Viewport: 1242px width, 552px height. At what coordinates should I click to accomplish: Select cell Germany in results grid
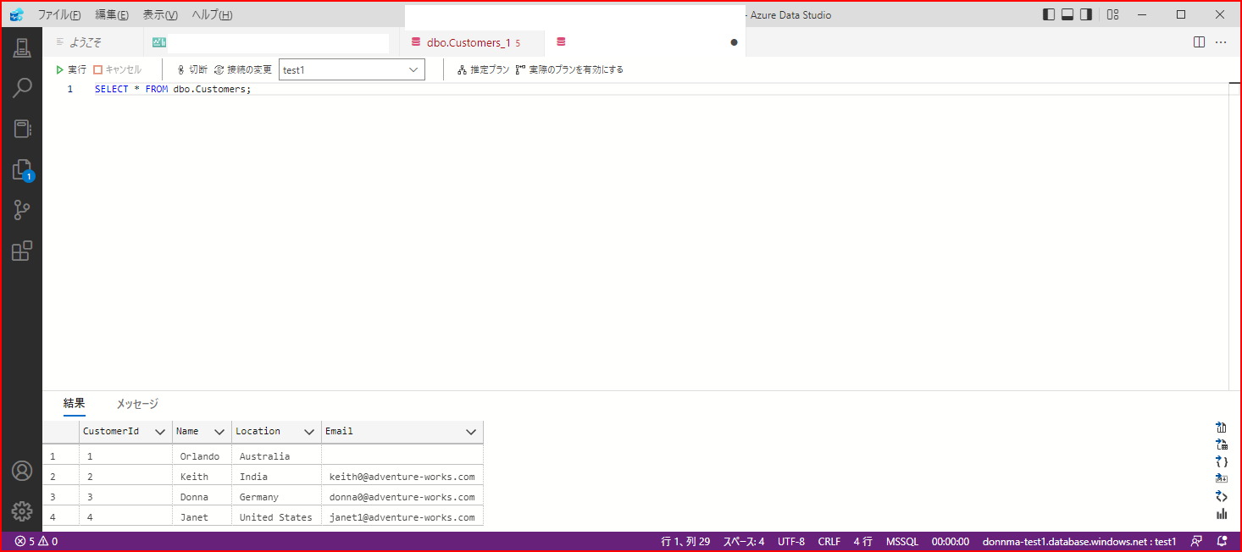click(276, 497)
